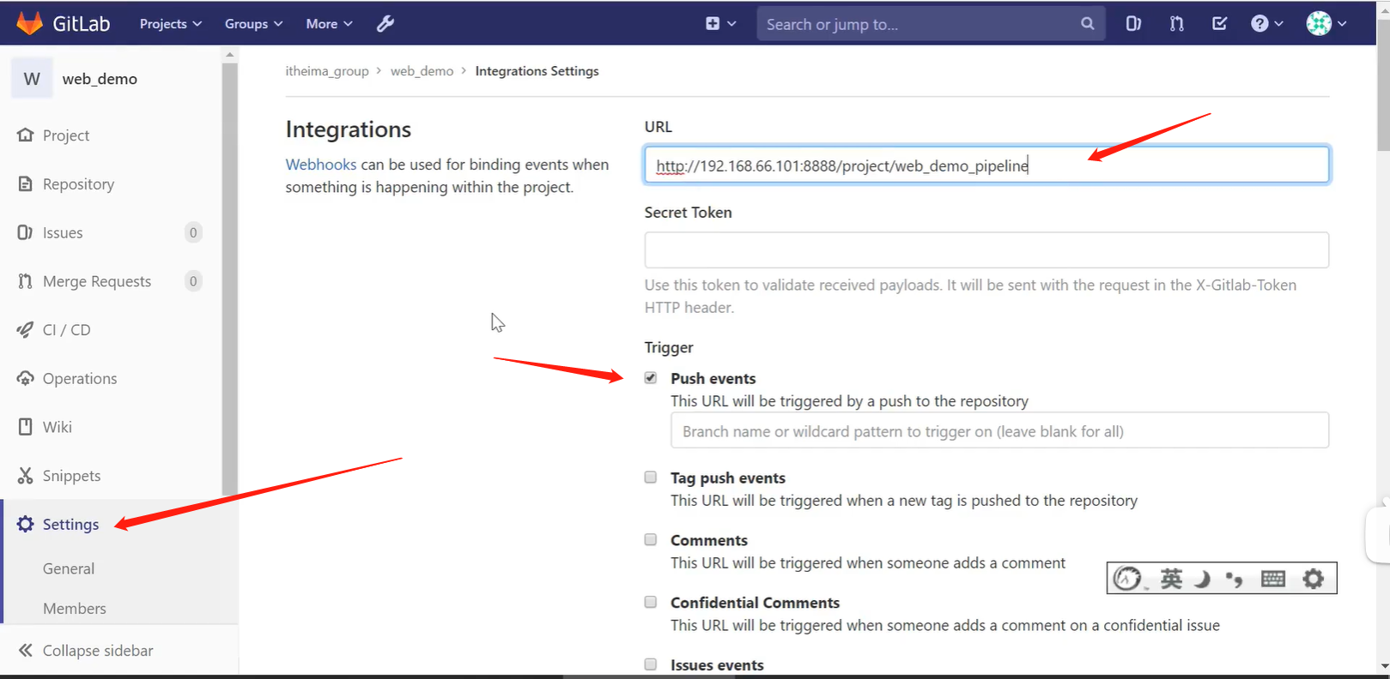Image resolution: width=1390 pixels, height=679 pixels.
Task: Enable the Issues events checkbox
Action: click(x=651, y=664)
